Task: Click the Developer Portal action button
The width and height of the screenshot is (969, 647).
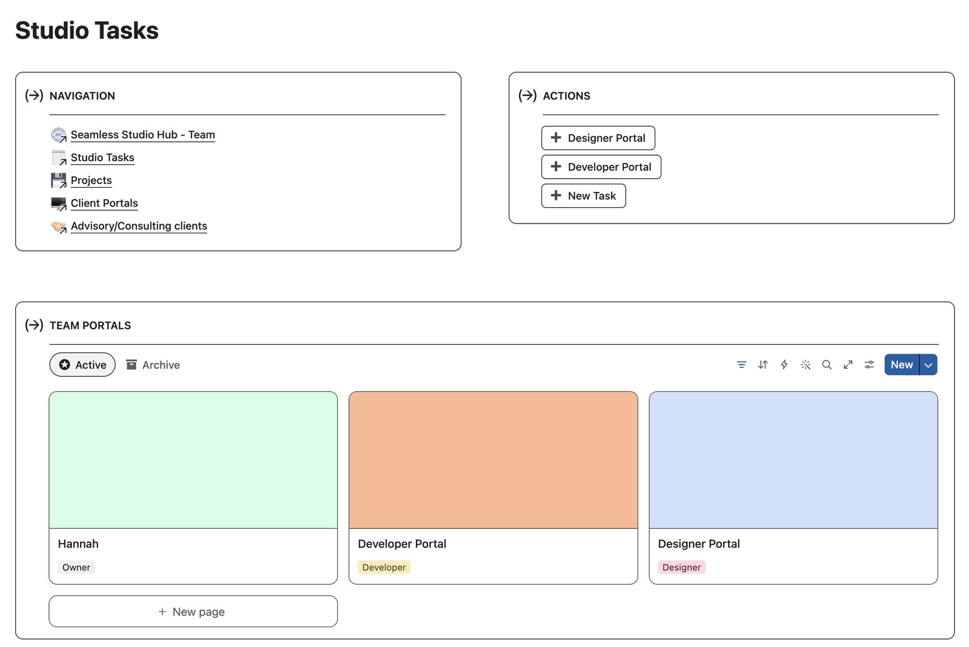Action: pyautogui.click(x=601, y=167)
